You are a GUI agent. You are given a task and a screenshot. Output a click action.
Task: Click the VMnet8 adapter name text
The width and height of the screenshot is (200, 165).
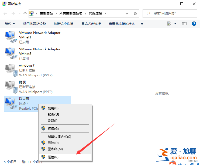tap(40, 51)
